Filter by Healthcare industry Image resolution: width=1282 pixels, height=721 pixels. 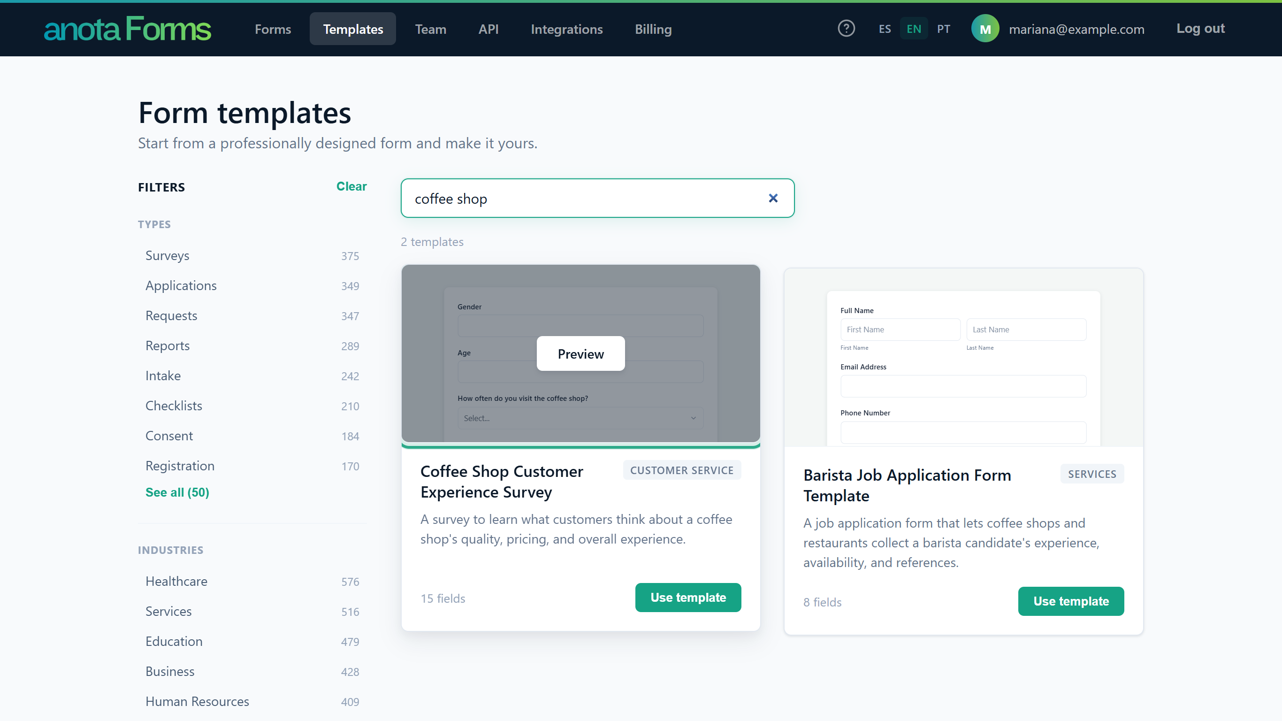[252, 581]
